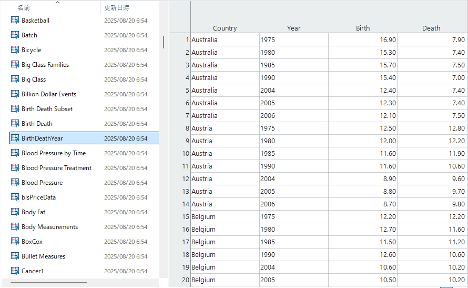Click the Year cell 2004 in row 5
The image size is (468, 288).
pyautogui.click(x=294, y=90)
